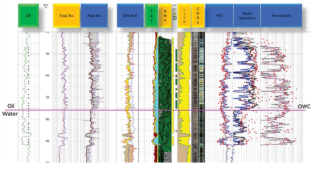Select the DEN NUE track header
The image size is (319, 169).
point(130,16)
